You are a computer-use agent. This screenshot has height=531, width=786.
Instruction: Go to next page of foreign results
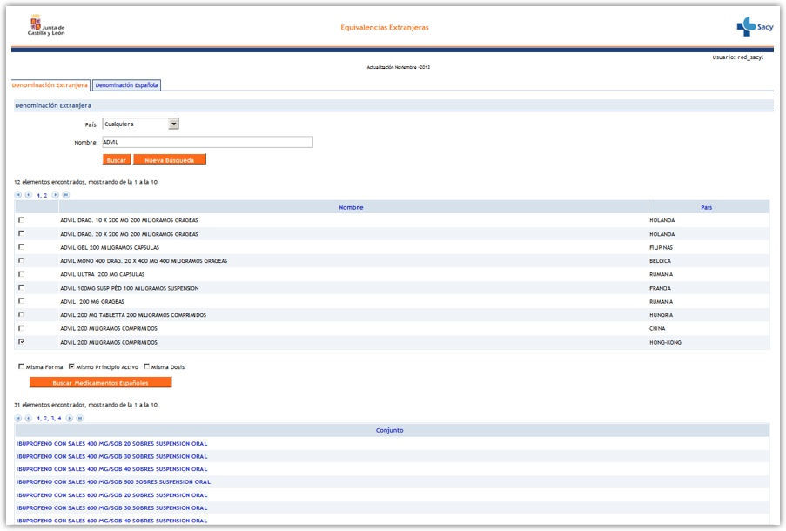pyautogui.click(x=56, y=195)
